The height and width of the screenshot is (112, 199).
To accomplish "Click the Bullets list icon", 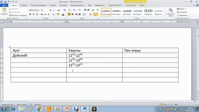I will click(x=69, y=10).
